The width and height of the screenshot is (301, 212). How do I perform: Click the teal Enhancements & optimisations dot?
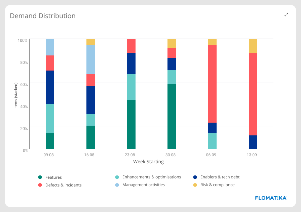point(117,177)
